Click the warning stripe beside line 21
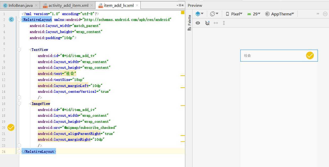The image size is (329, 167). pyautogui.click(x=183, y=135)
